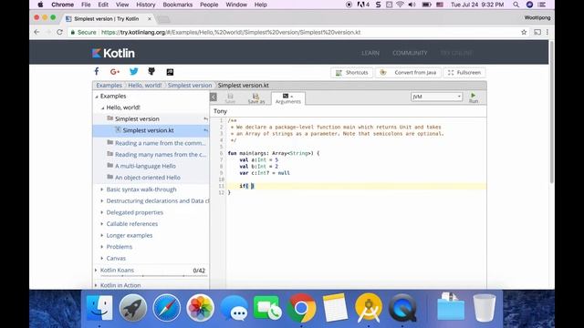
Task: Collapse the Examples tree node
Action: (x=97, y=97)
